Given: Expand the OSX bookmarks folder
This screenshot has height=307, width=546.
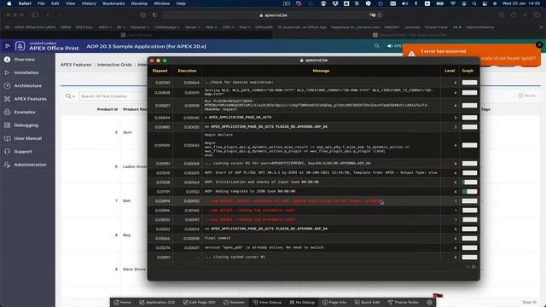Looking at the screenshot, I should [x=228, y=27].
